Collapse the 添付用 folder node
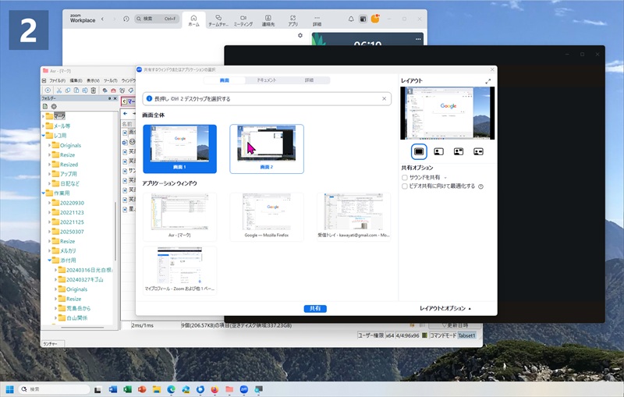The height and width of the screenshot is (397, 624). (50, 261)
